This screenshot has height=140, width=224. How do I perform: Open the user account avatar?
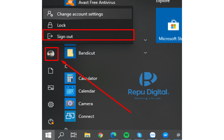[51, 54]
